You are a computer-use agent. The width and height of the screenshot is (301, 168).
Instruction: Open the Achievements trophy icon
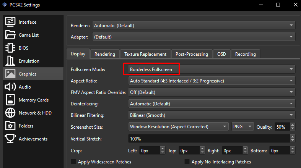point(10,139)
